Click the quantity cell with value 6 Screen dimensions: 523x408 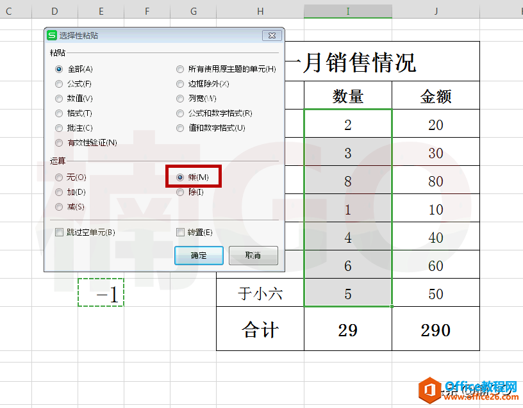coord(348,265)
